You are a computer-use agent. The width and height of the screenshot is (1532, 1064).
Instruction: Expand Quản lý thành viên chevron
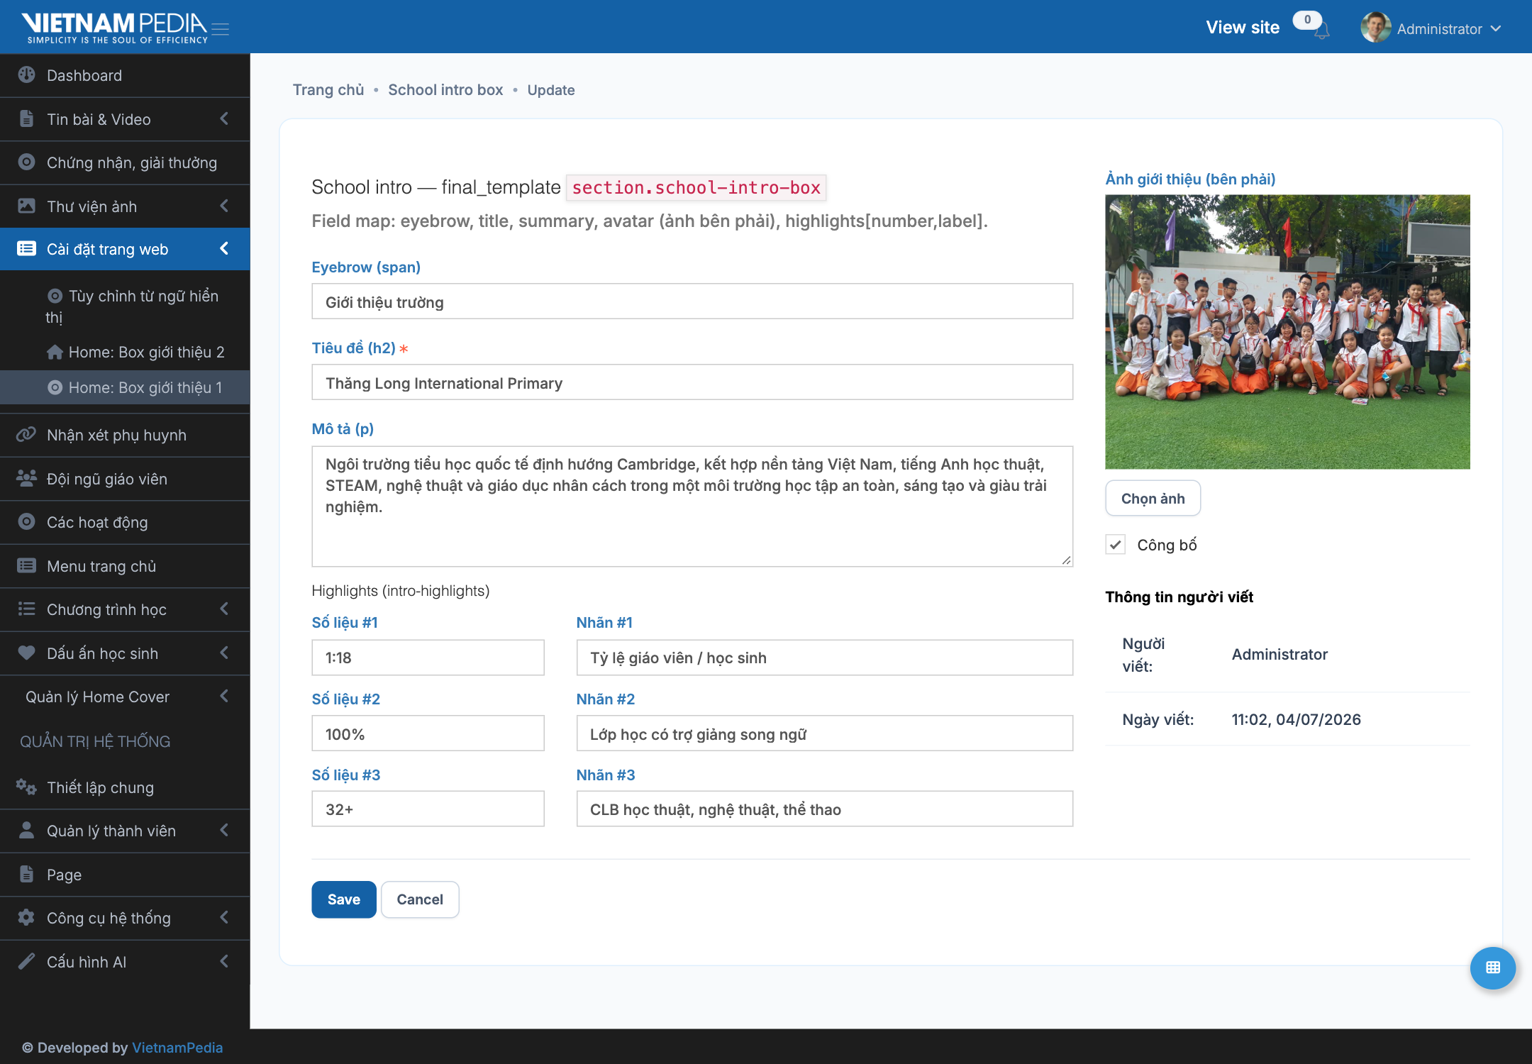[x=224, y=830]
